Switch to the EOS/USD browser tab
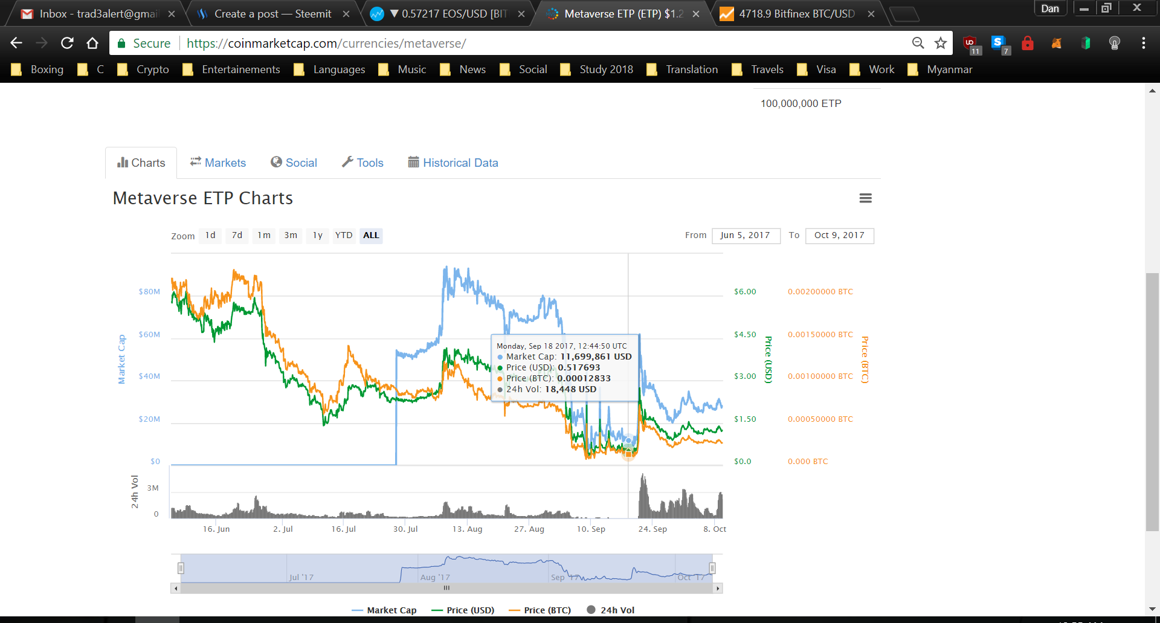This screenshot has width=1160, height=623. (x=448, y=14)
